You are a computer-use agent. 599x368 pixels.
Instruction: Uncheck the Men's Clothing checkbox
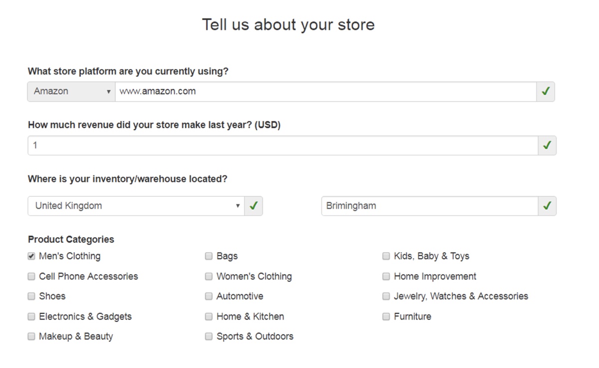(x=31, y=256)
